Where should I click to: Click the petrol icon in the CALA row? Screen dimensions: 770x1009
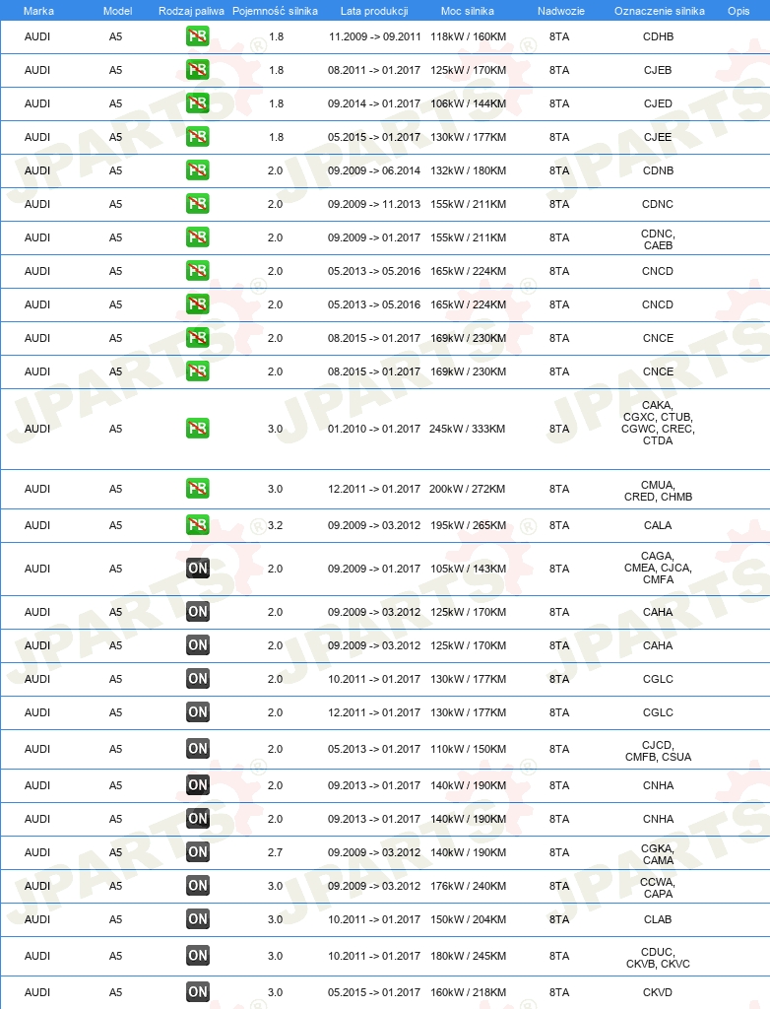pos(198,525)
